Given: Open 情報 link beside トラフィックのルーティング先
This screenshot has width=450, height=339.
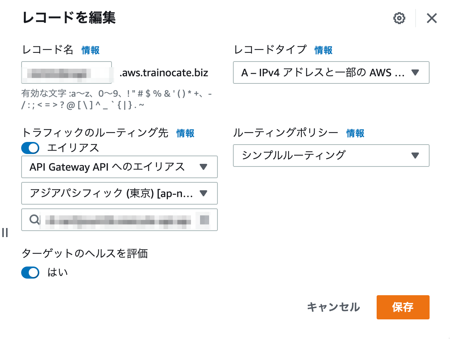Looking at the screenshot, I should pos(185,133).
